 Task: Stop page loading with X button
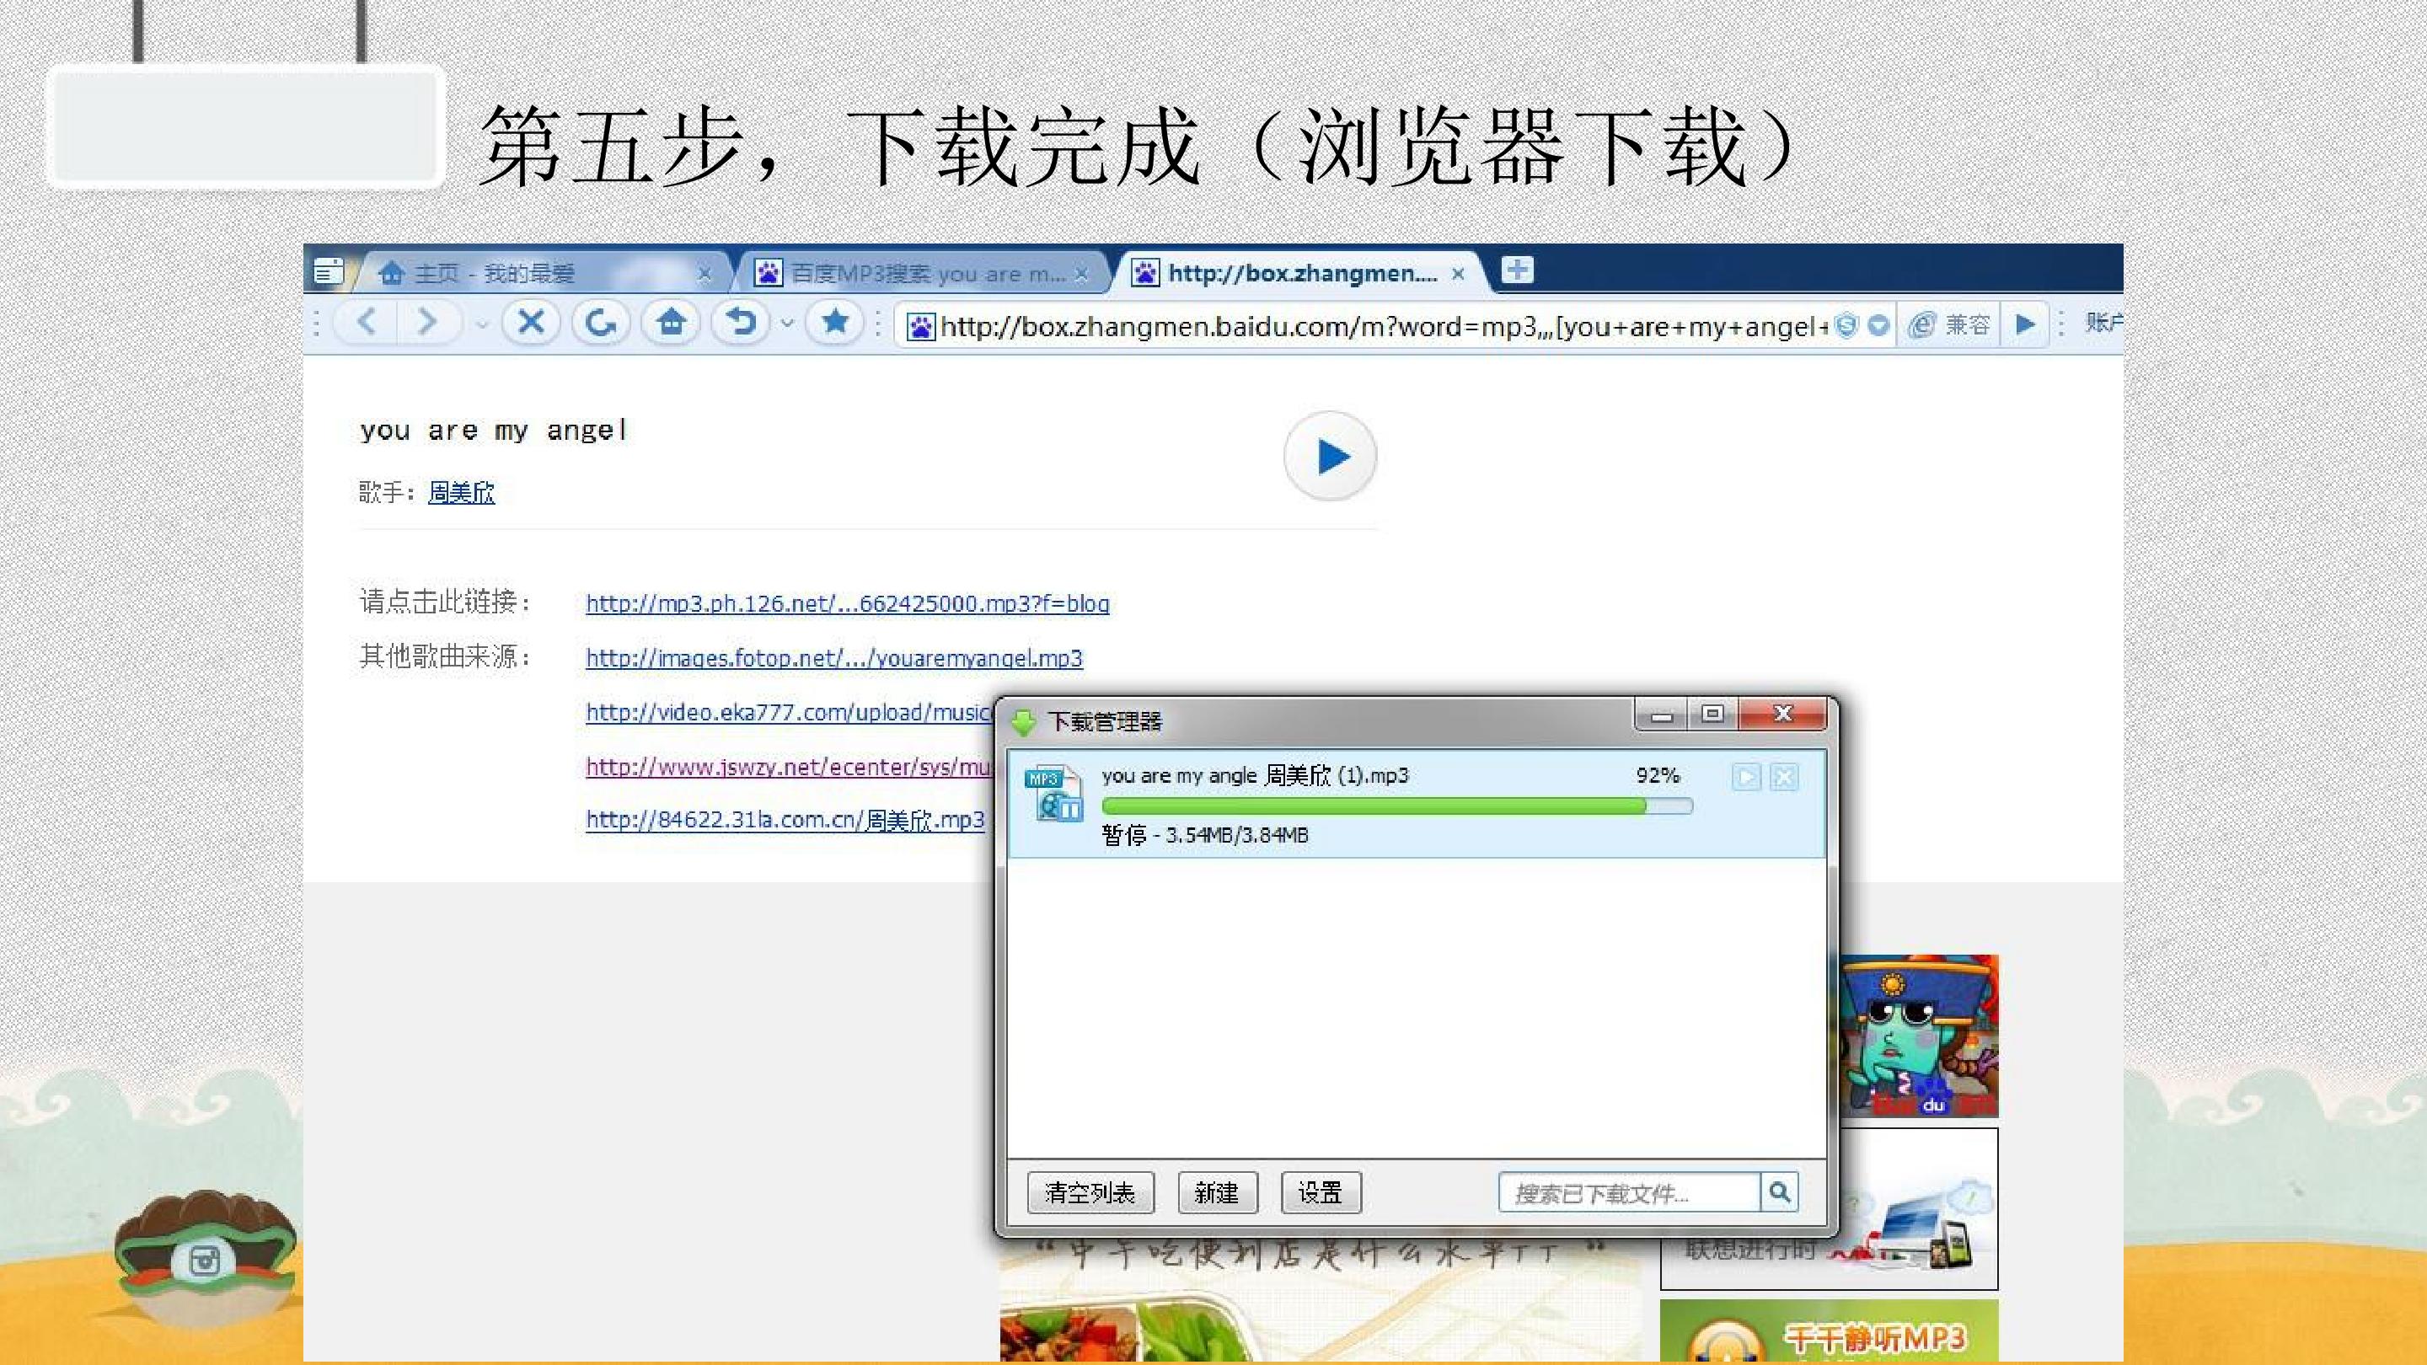tap(532, 323)
